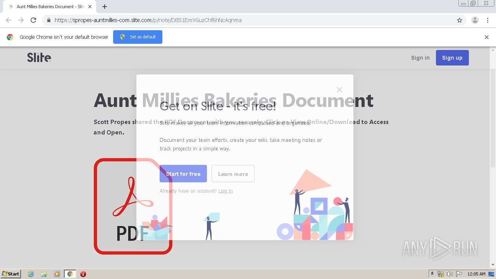The image size is (496, 279).
Task: Show hidden system tray icons
Action: [432, 274]
